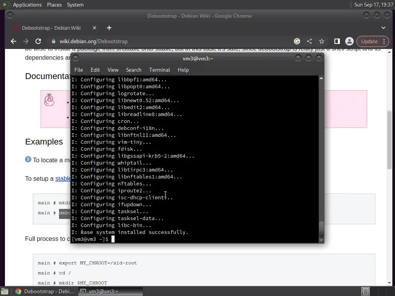Screen dimensions: 395x296
Task: Click the page scrollbar up arrow
Action: (390, 52)
